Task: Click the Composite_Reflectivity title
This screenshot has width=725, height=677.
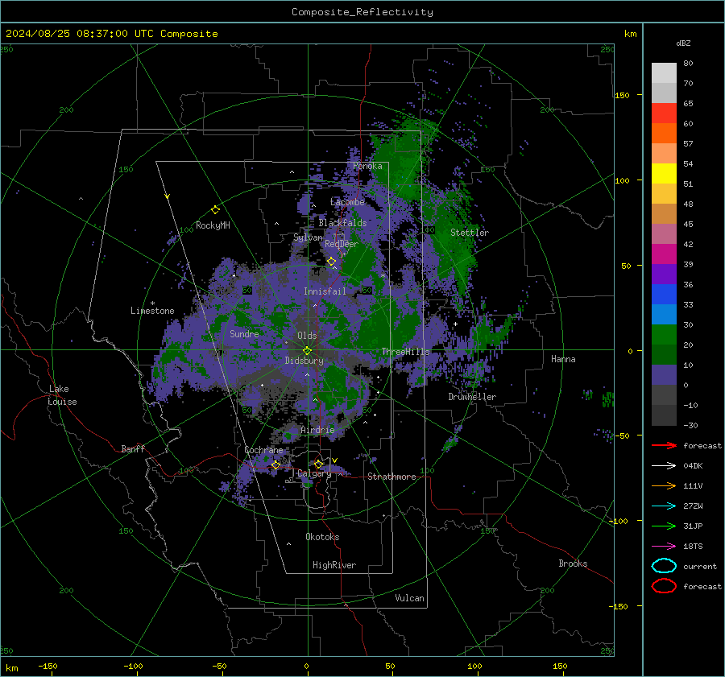Action: click(362, 12)
